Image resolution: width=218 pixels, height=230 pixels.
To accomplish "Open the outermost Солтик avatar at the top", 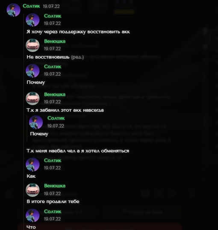I will pyautogui.click(x=13, y=10).
